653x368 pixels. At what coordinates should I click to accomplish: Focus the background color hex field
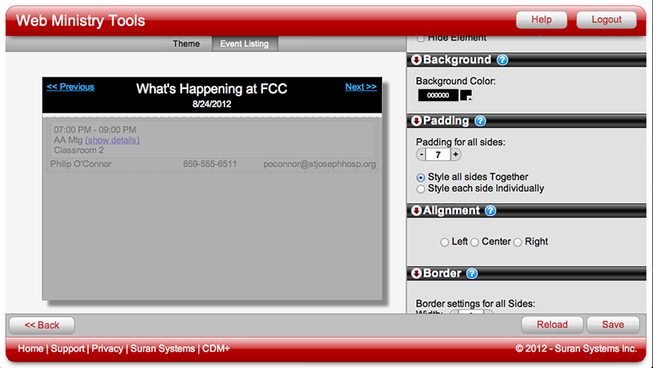438,95
